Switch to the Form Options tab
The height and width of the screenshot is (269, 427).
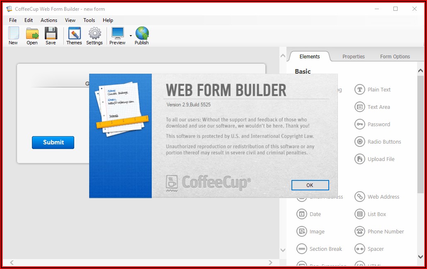coord(395,57)
